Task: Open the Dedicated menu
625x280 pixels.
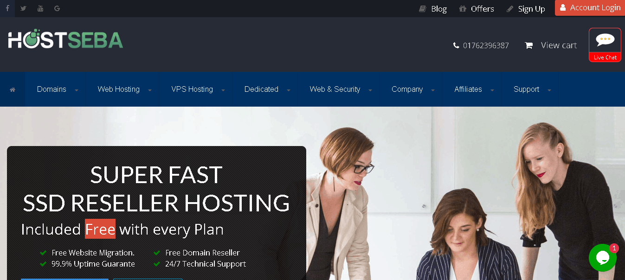Action: (x=261, y=89)
